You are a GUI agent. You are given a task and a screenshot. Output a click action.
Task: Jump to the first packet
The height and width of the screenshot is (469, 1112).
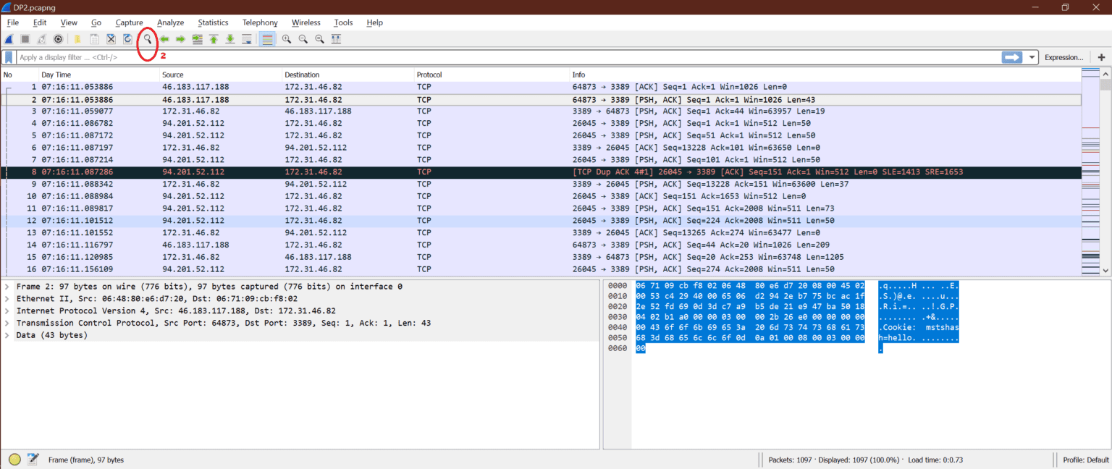(x=214, y=39)
